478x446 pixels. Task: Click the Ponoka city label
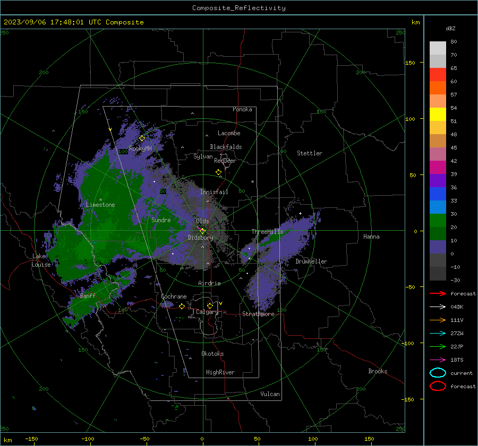click(x=242, y=109)
